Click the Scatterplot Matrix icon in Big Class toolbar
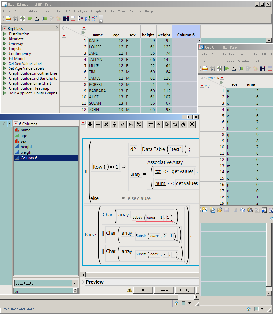 95,19
